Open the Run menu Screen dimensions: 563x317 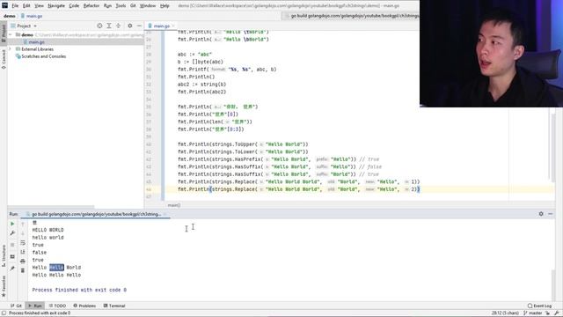pyautogui.click(x=107, y=6)
